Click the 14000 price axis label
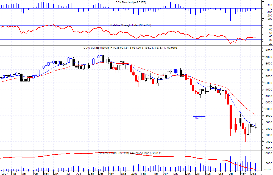 coord(268,57)
